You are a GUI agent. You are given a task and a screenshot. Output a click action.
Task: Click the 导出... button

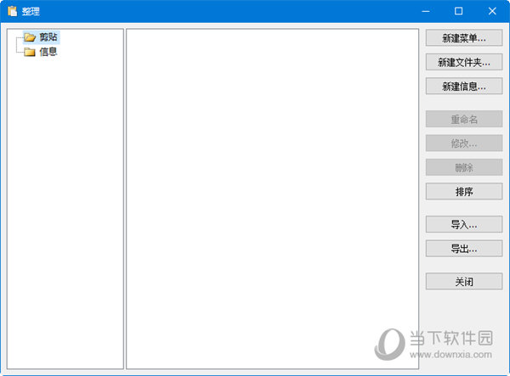(x=464, y=249)
